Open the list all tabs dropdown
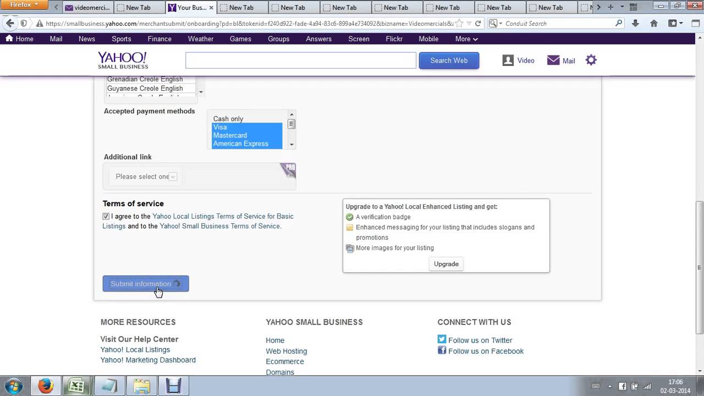The width and height of the screenshot is (704, 396). point(622,7)
